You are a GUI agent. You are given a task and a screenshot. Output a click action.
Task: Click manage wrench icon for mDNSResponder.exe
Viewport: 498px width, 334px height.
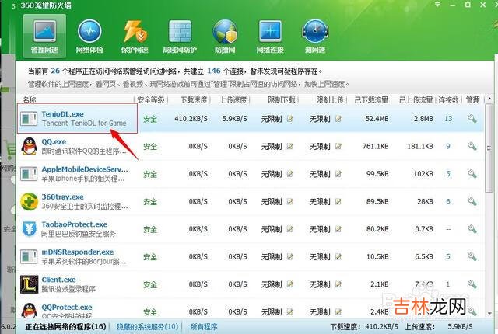[472, 256]
